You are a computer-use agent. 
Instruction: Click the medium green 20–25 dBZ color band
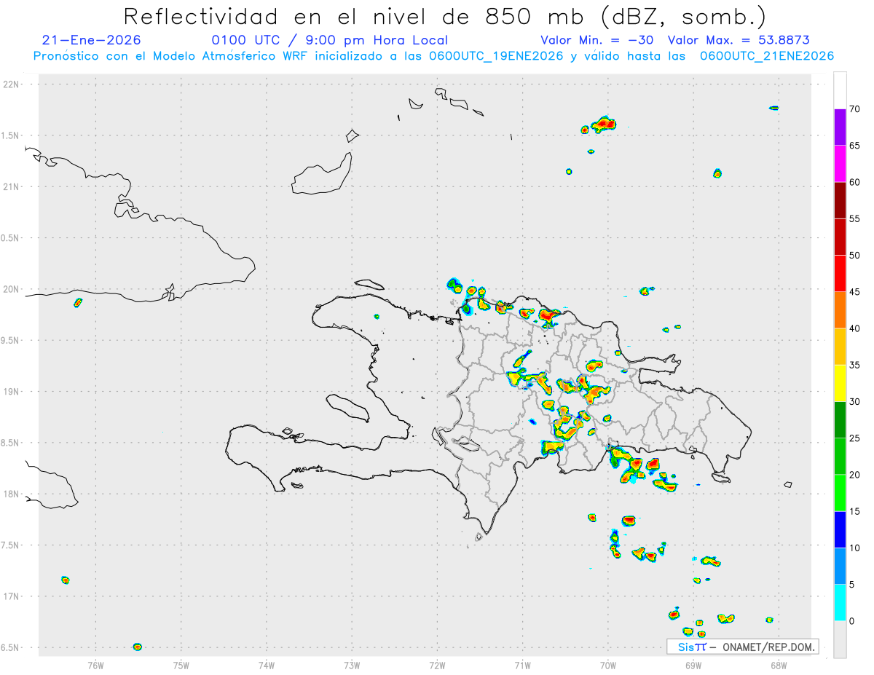coord(840,457)
